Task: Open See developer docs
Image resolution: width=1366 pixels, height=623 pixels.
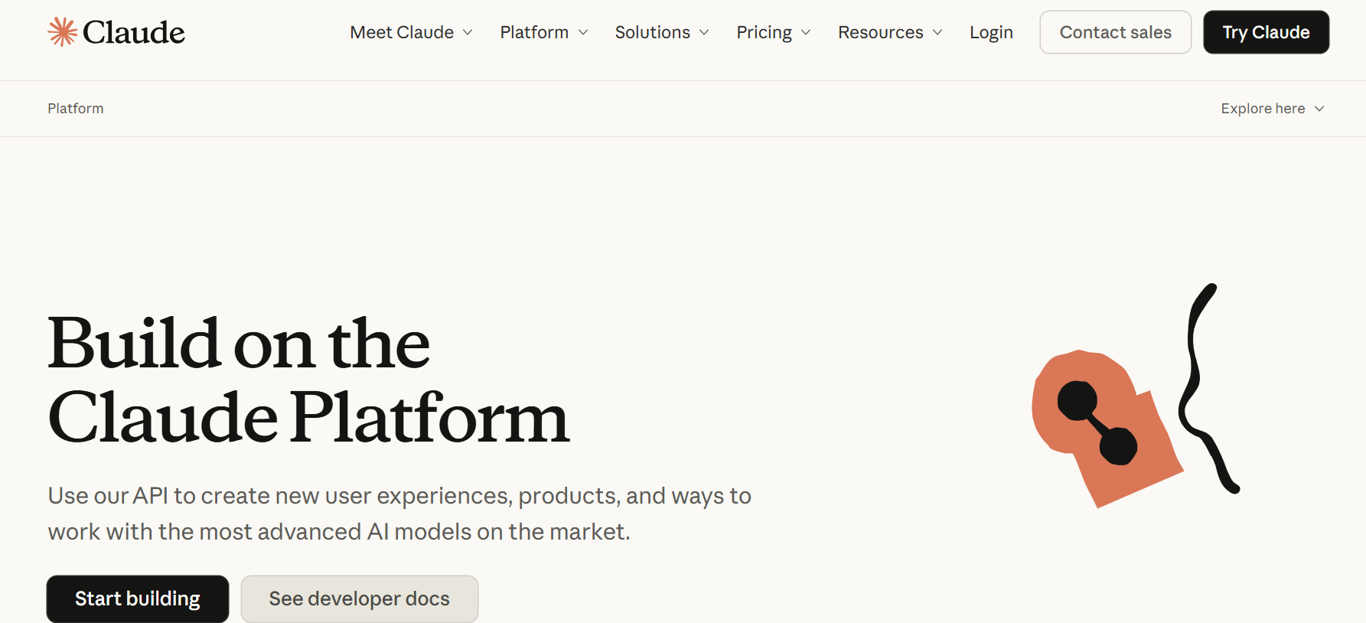Action: coord(360,599)
